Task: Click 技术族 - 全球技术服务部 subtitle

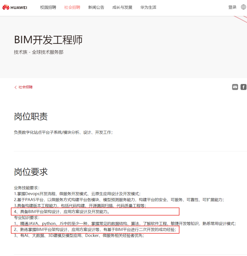Action: 39,52
